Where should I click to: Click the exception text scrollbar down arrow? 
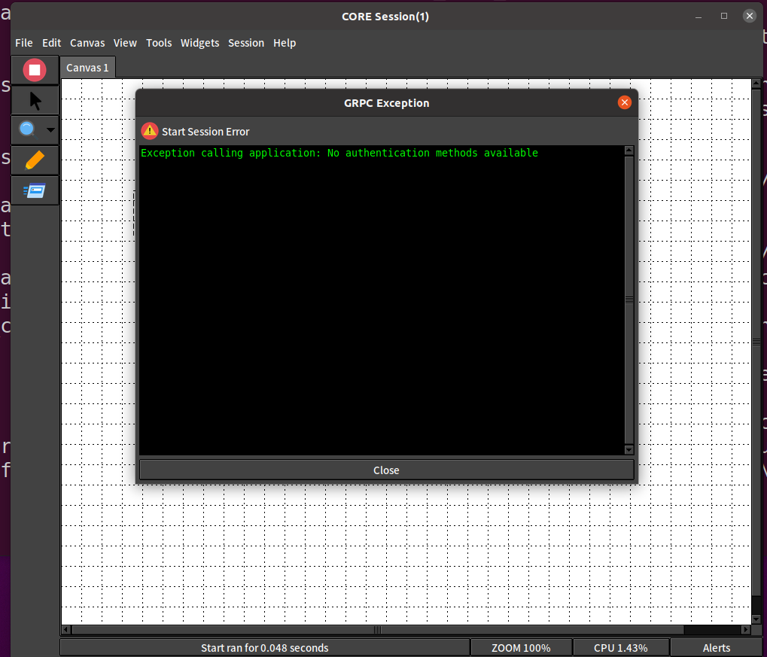pyautogui.click(x=629, y=449)
